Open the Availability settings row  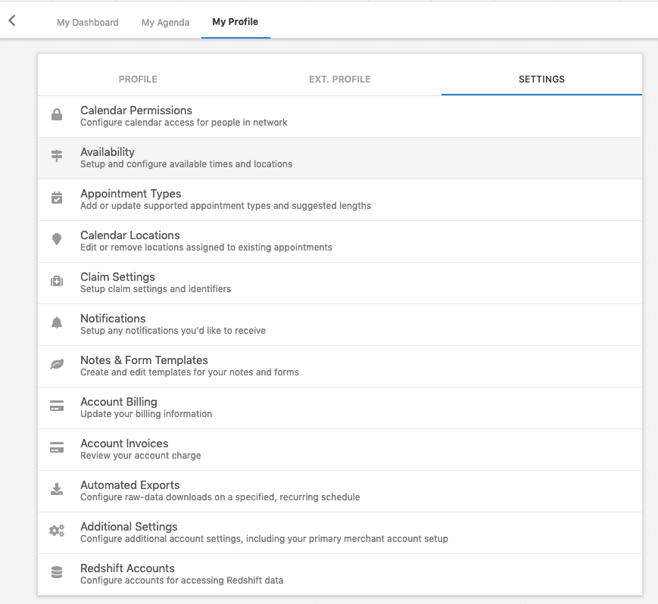coord(340,158)
